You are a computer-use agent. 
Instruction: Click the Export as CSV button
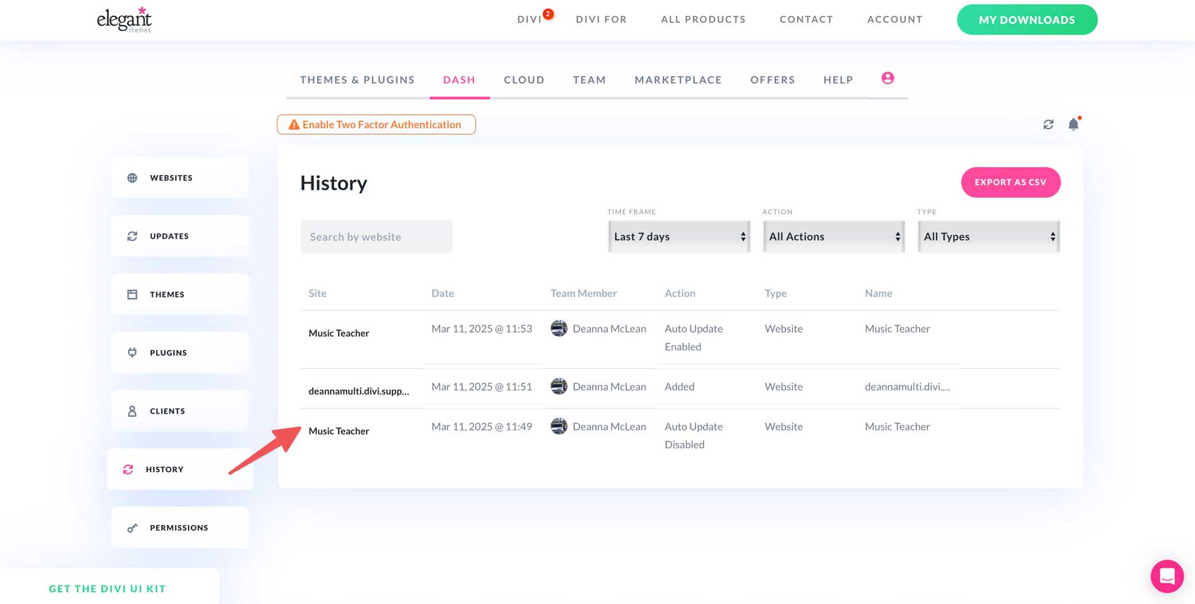click(x=1010, y=182)
